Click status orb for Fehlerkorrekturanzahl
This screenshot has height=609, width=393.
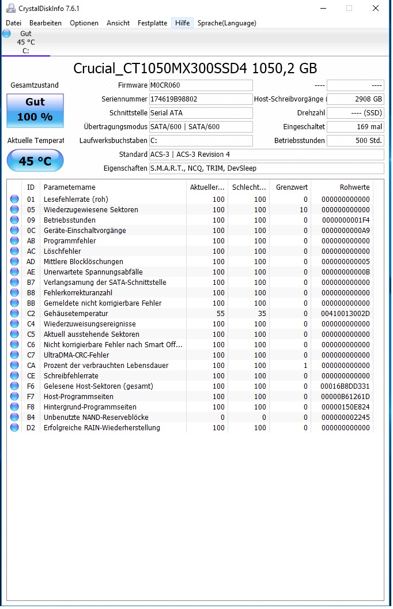pos(14,293)
